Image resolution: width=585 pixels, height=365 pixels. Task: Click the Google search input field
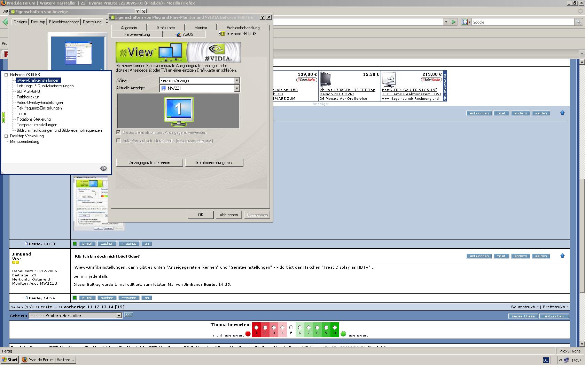[522, 22]
